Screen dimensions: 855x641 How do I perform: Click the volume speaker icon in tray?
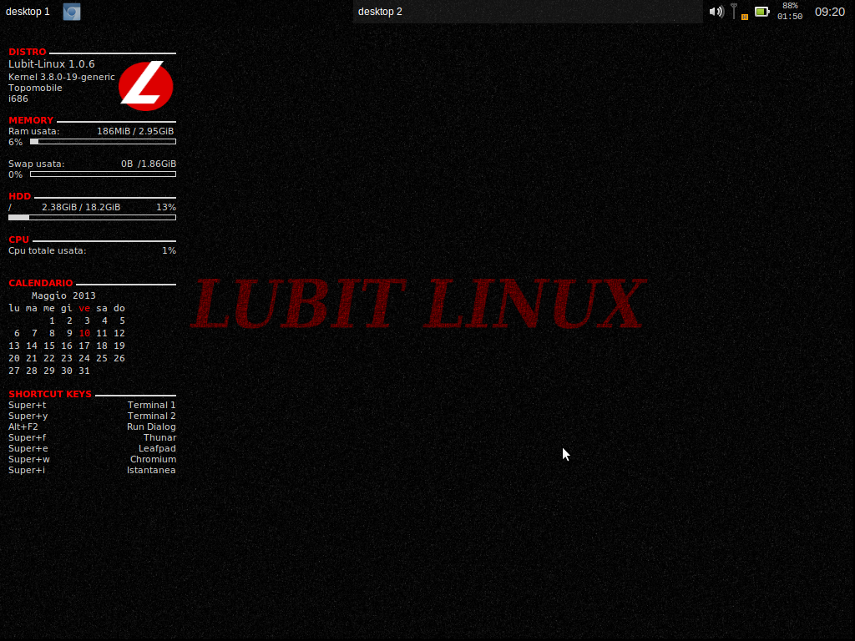click(x=716, y=12)
